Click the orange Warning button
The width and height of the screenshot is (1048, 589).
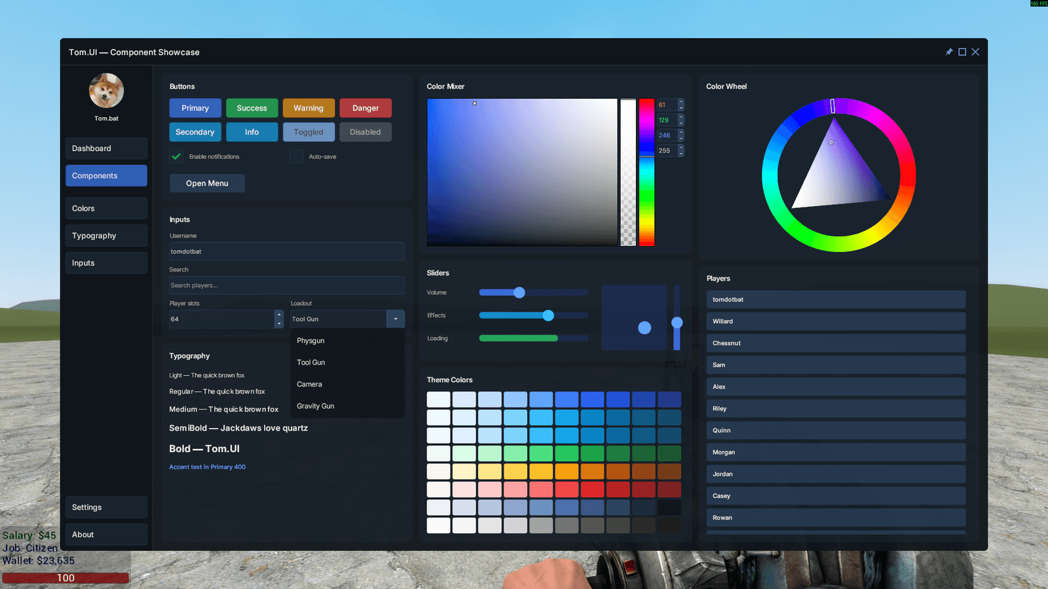pos(309,108)
